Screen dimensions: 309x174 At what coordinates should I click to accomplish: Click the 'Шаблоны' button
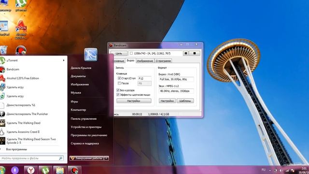(185, 101)
